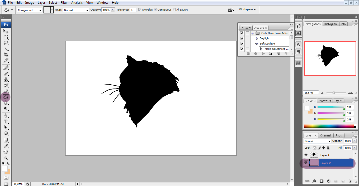
Task: Click the Tolerance input field
Action: tap(133, 10)
